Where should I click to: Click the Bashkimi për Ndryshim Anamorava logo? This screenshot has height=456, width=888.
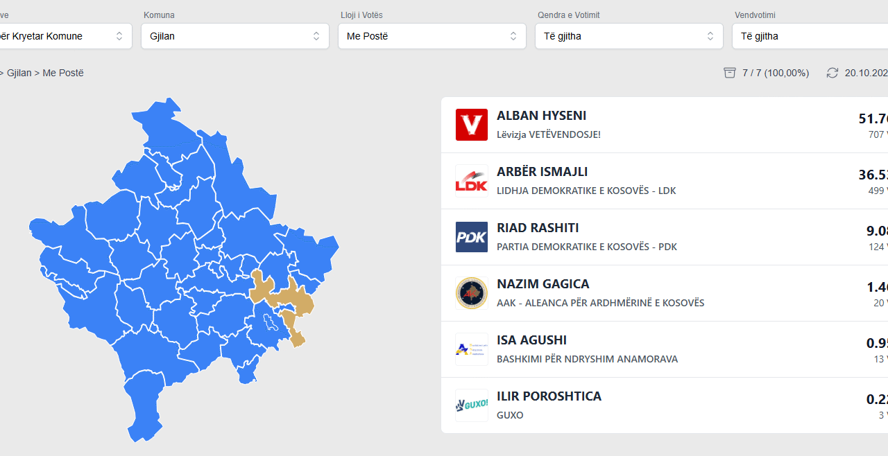click(472, 349)
